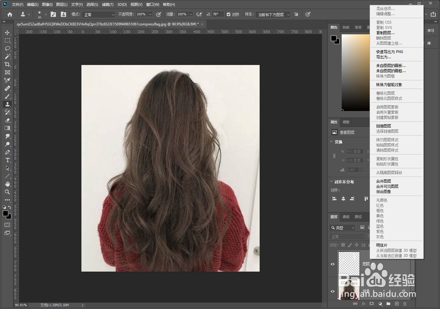Image resolution: width=440 pixels, height=309 pixels.
Task: Toggle Quick Mask mode
Action: tap(7, 225)
